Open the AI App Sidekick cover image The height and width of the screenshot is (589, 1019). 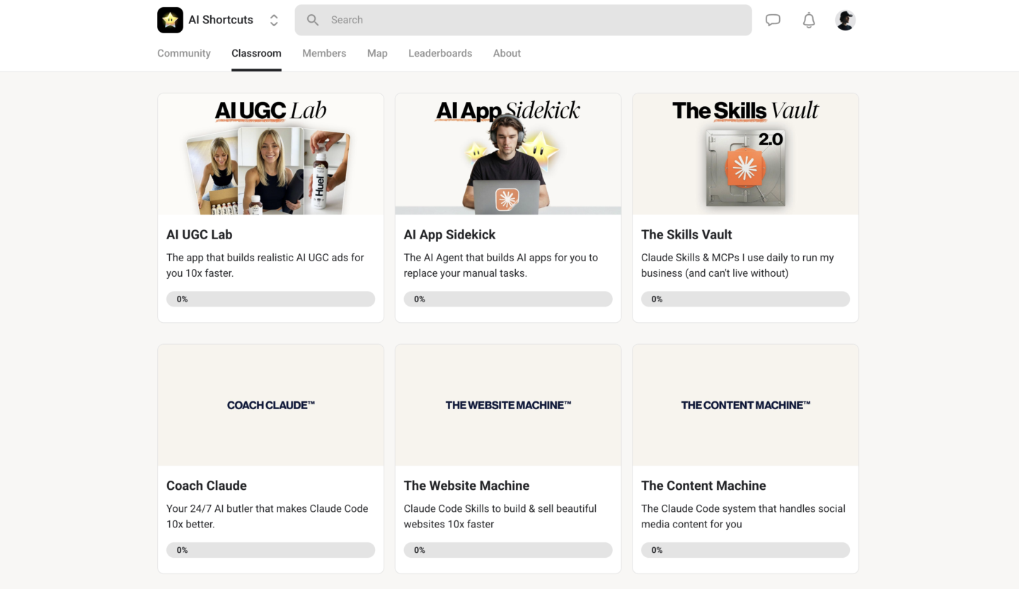(x=508, y=154)
